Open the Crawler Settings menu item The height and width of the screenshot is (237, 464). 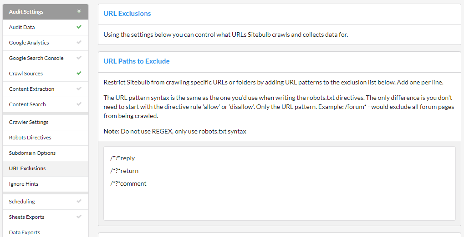point(29,122)
